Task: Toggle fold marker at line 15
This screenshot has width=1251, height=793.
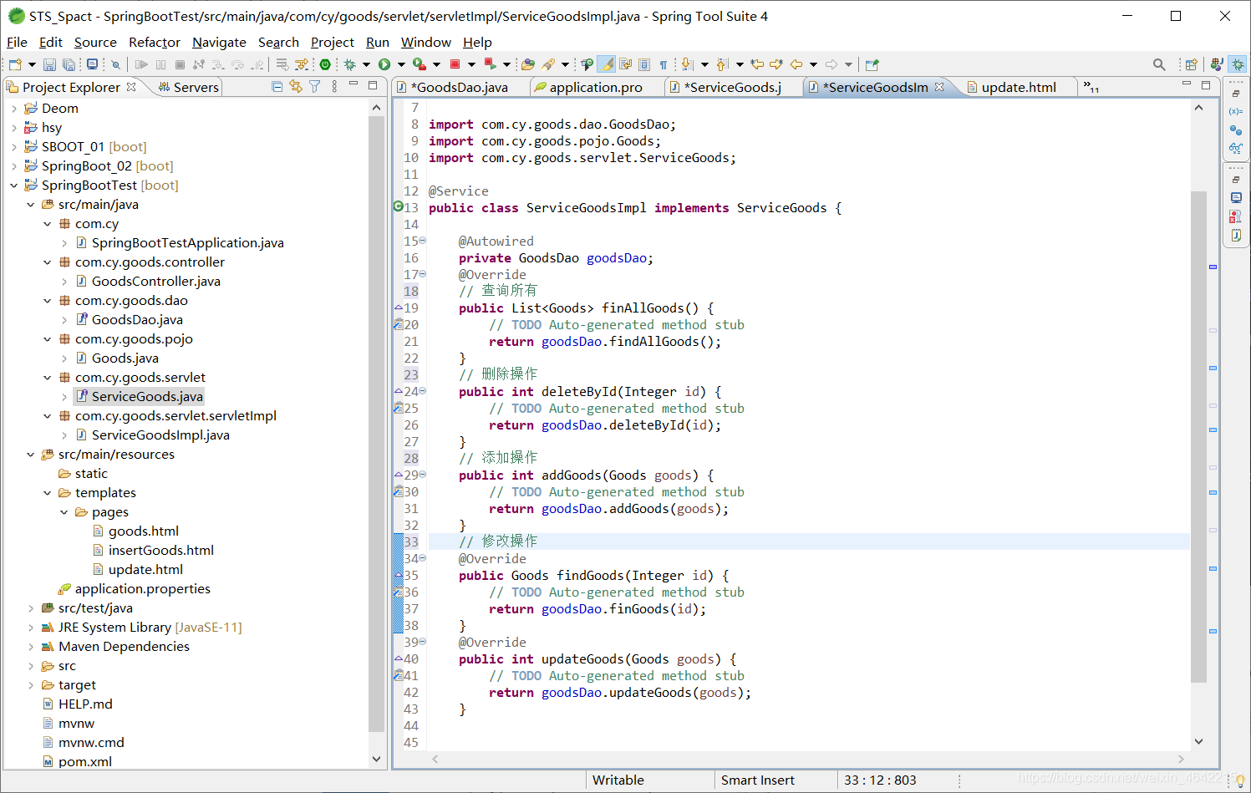Action: (423, 241)
